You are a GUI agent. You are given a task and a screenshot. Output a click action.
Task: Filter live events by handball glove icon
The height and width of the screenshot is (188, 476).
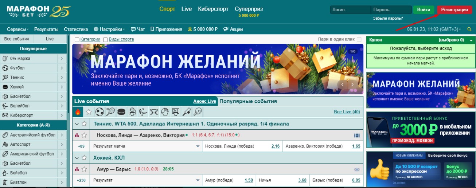pos(165,111)
